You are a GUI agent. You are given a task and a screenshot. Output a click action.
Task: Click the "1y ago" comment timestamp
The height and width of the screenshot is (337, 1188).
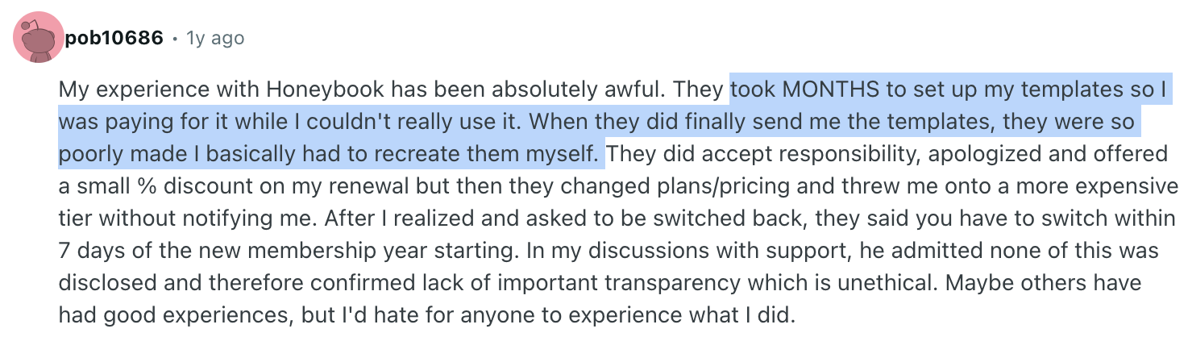[215, 38]
